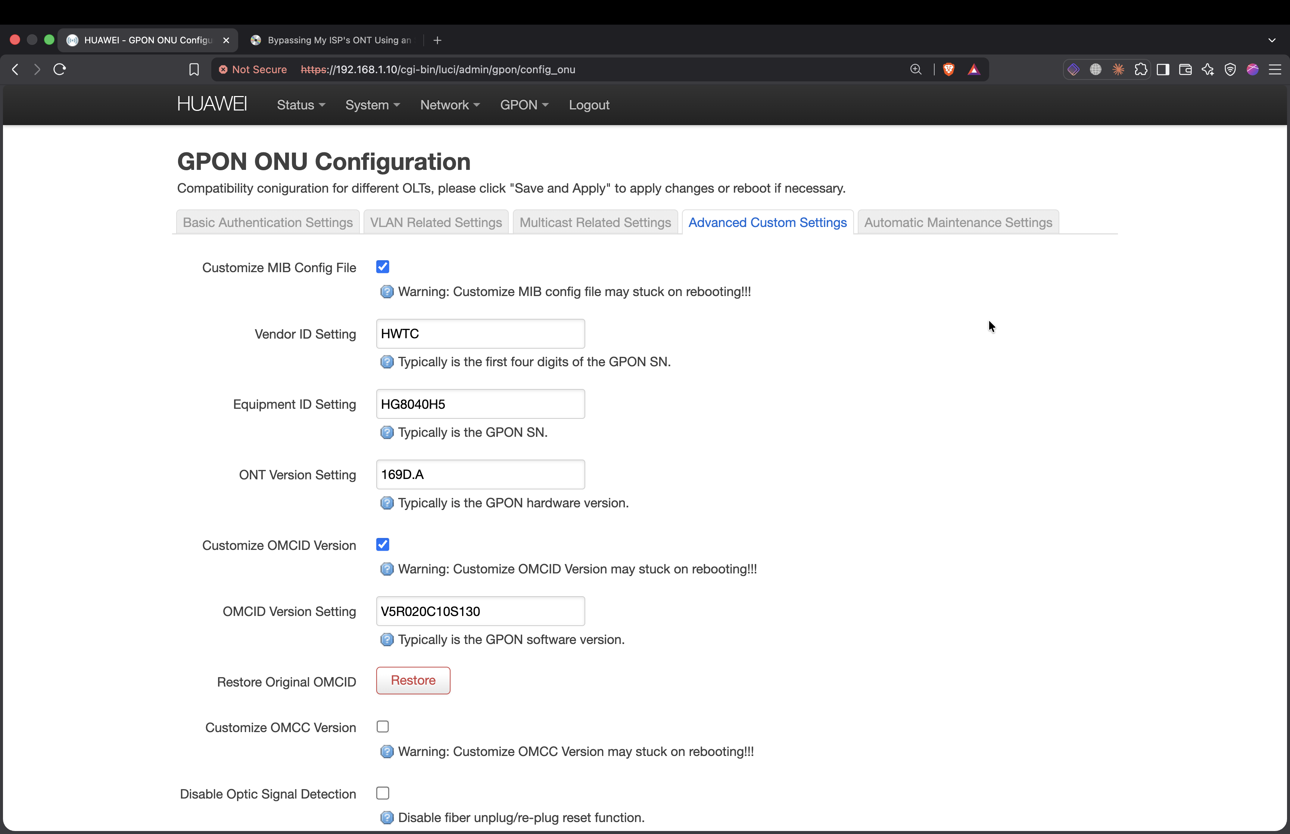
Task: Expand the Network dropdown menu
Action: tap(450, 105)
